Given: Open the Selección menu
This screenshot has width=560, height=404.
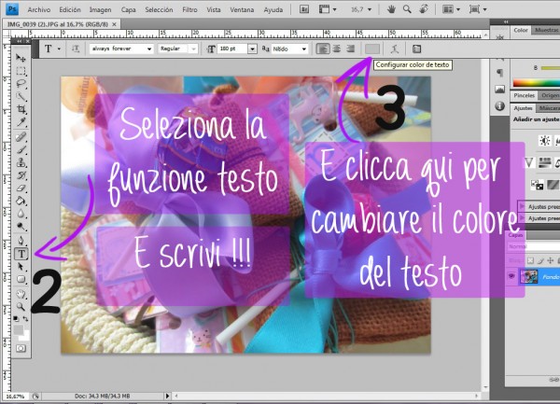Looking at the screenshot, I should [159, 9].
